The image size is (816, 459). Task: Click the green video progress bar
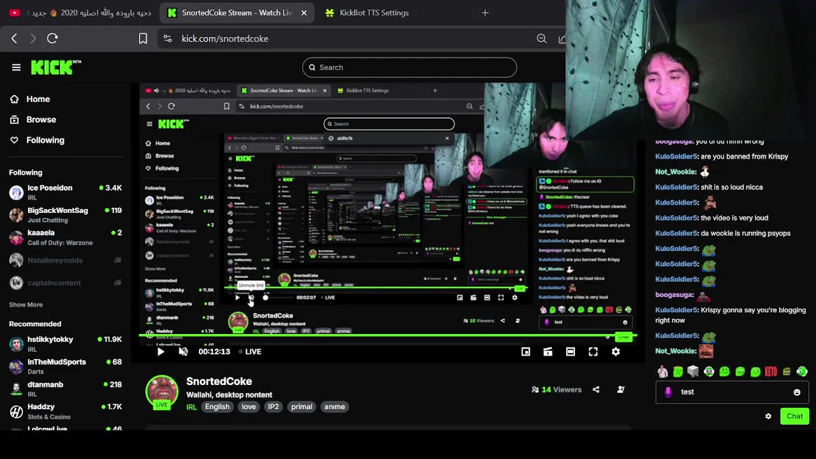(388, 335)
